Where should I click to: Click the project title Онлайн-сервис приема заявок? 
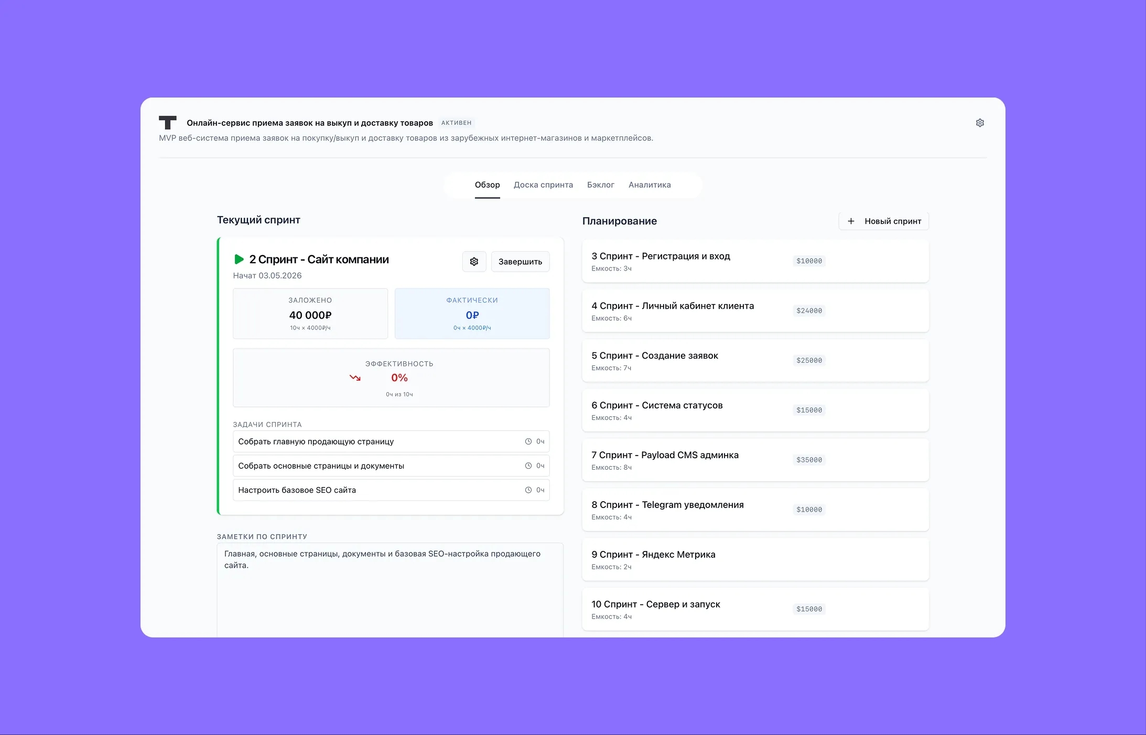[x=310, y=123]
